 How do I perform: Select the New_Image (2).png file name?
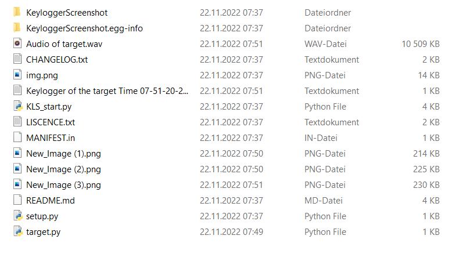[63, 169]
